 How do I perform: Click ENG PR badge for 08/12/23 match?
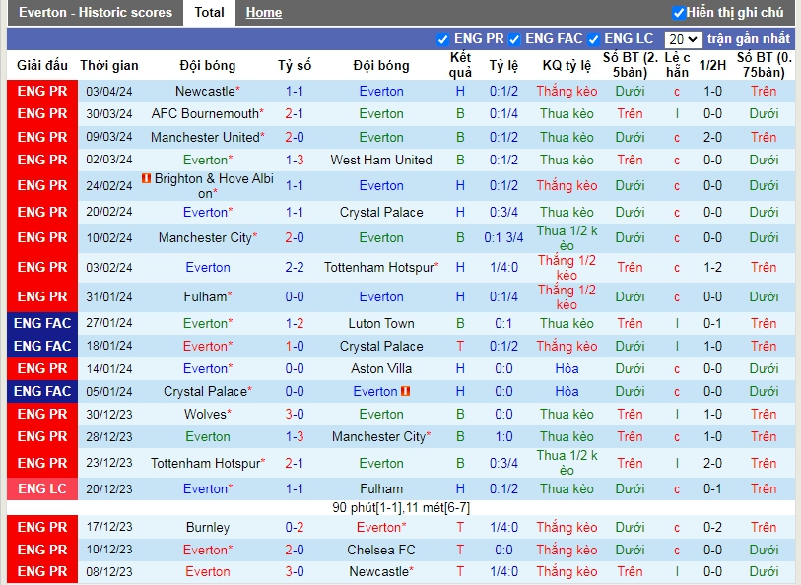pyautogui.click(x=42, y=571)
